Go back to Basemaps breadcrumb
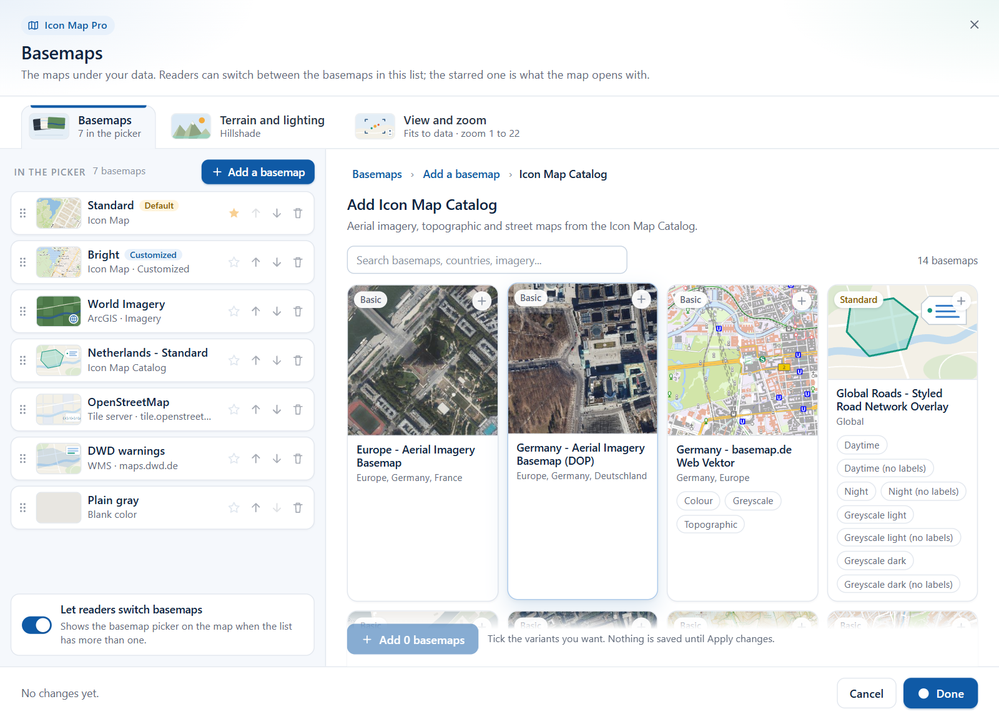999x719 pixels. click(x=377, y=174)
